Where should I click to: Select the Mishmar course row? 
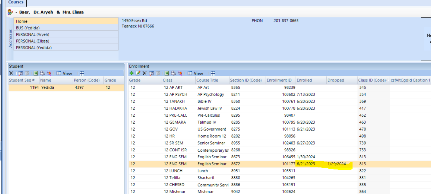280,191
